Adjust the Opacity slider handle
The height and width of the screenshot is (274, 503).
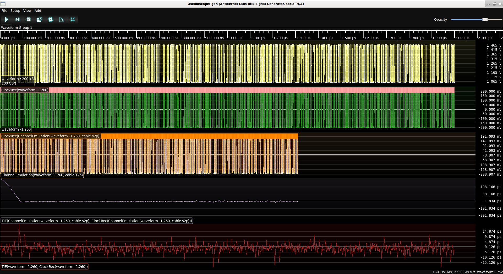(x=485, y=20)
